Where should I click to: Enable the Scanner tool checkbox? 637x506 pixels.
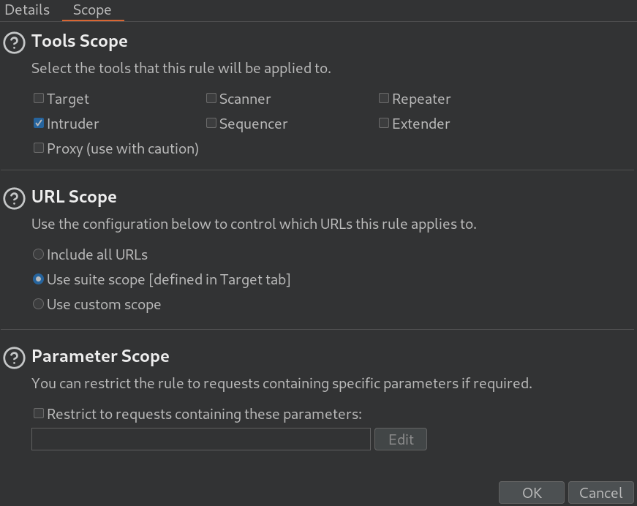tap(211, 98)
